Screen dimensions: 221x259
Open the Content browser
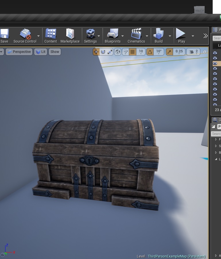(51, 35)
